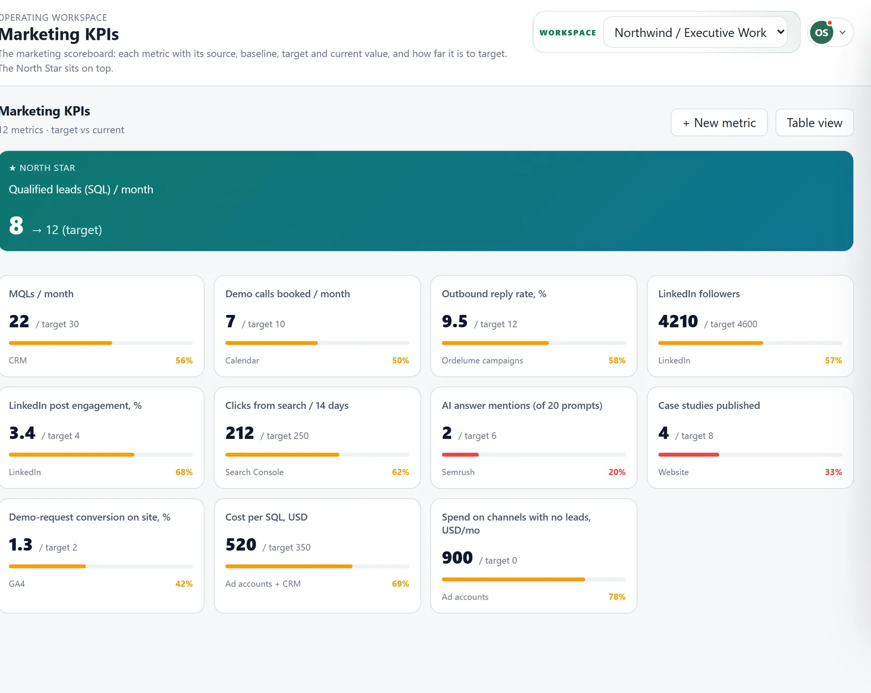Image resolution: width=871 pixels, height=693 pixels.
Task: Select LinkedIn post engagement, % card
Action: click(102, 437)
